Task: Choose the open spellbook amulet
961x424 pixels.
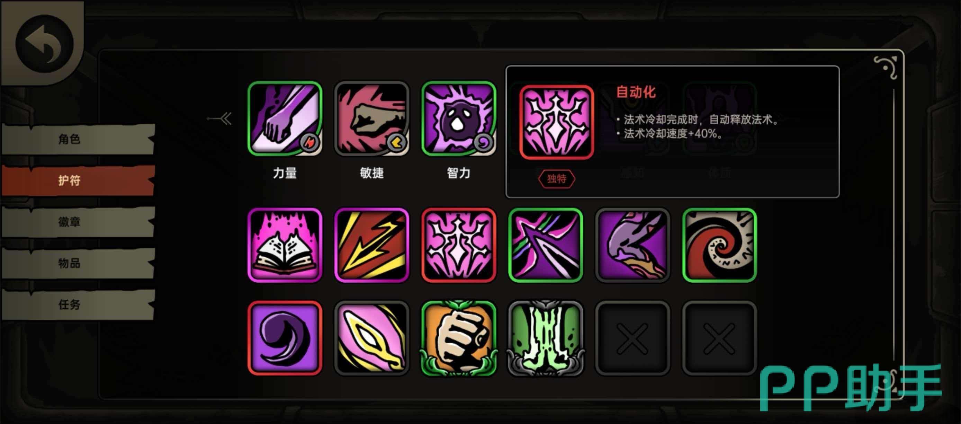Action: click(285, 245)
